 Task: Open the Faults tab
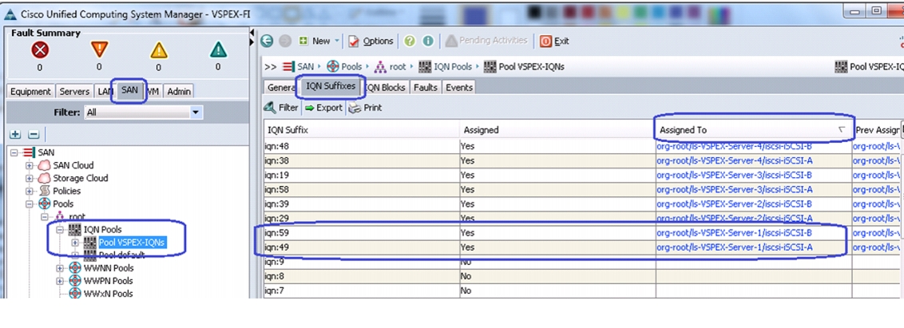click(426, 87)
